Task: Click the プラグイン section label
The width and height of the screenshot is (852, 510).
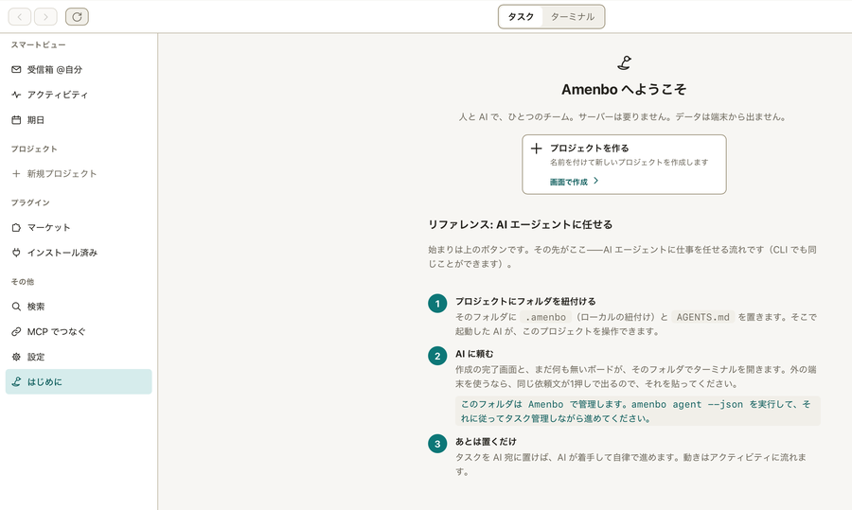Action: point(30,202)
